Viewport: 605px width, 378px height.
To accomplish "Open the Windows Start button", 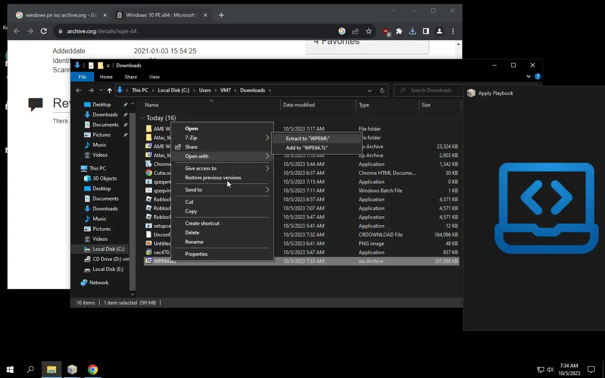I will click(10, 370).
